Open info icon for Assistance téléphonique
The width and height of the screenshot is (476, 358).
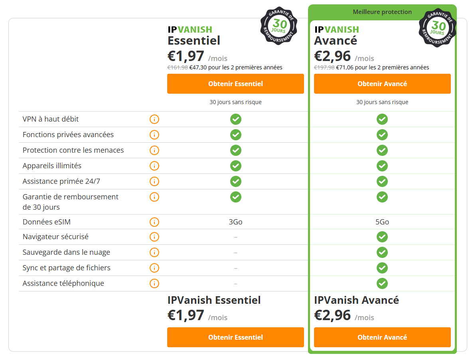click(154, 283)
